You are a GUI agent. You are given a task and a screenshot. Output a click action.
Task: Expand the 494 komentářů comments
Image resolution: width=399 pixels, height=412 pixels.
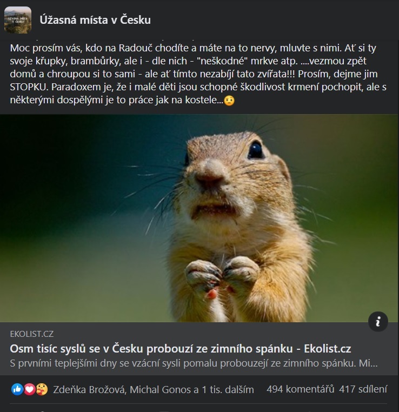click(300, 389)
